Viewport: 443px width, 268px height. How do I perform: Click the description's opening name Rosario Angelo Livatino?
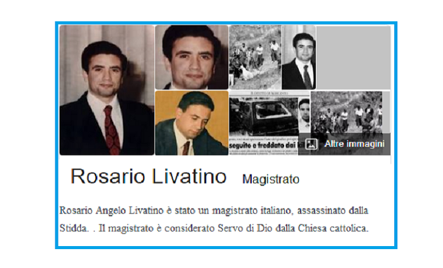pyautogui.click(x=111, y=211)
